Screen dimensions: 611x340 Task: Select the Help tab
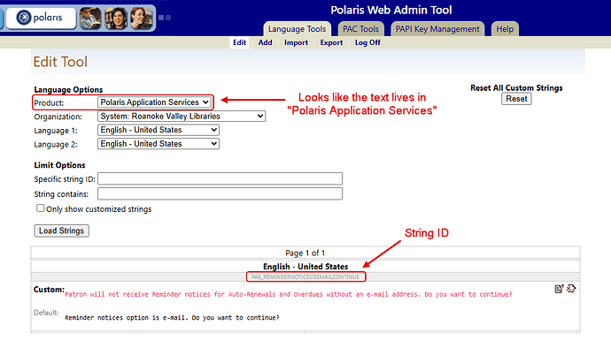click(505, 29)
